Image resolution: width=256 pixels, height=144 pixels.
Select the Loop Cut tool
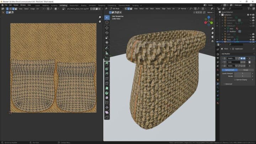(107, 79)
